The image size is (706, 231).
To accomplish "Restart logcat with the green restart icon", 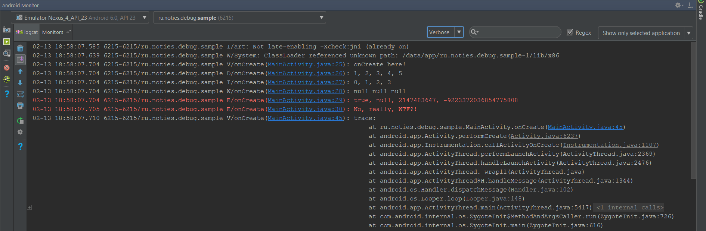I will click(x=20, y=121).
